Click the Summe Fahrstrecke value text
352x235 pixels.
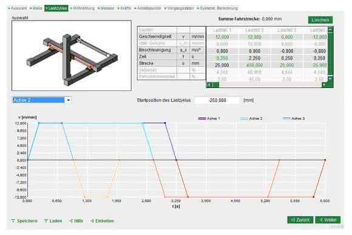tap(272, 19)
